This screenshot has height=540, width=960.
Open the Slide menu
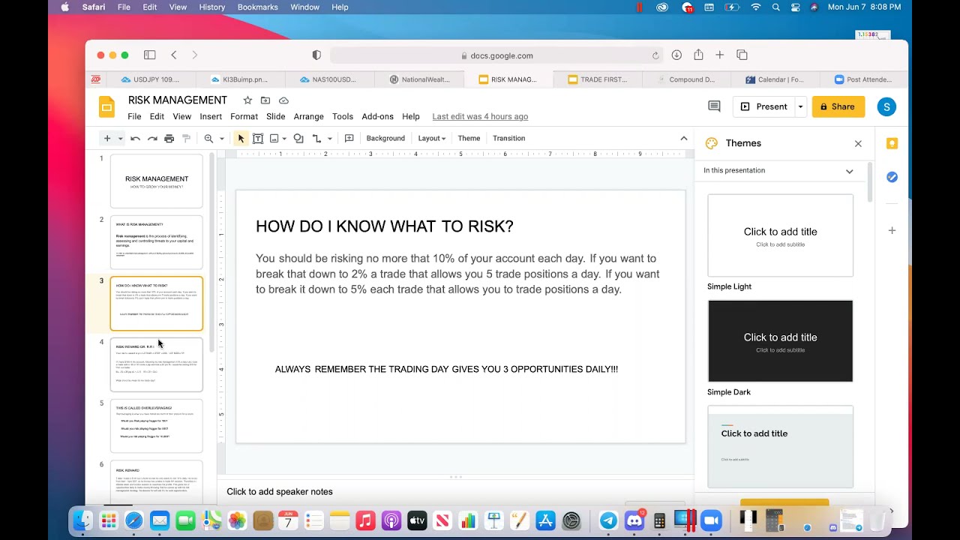(275, 116)
